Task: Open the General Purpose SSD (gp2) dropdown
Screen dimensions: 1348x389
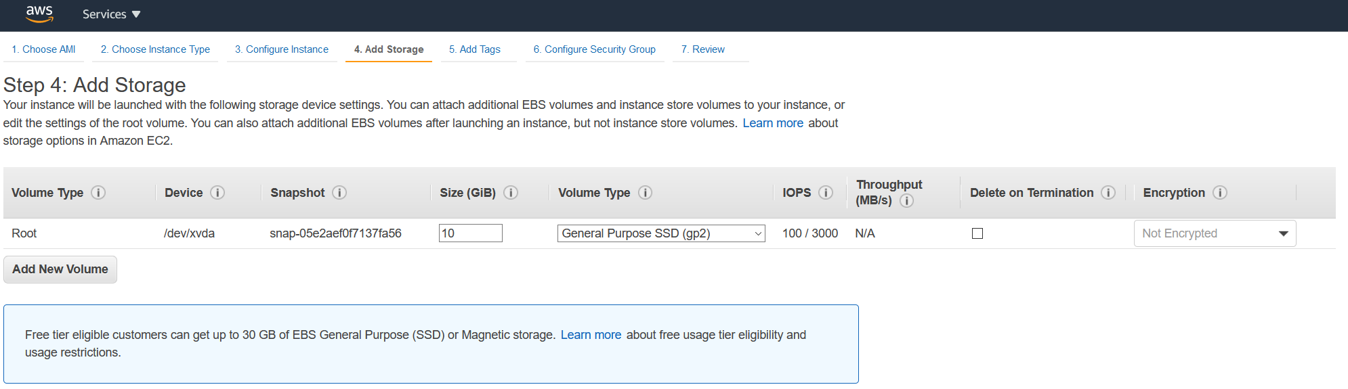Action: tap(661, 233)
